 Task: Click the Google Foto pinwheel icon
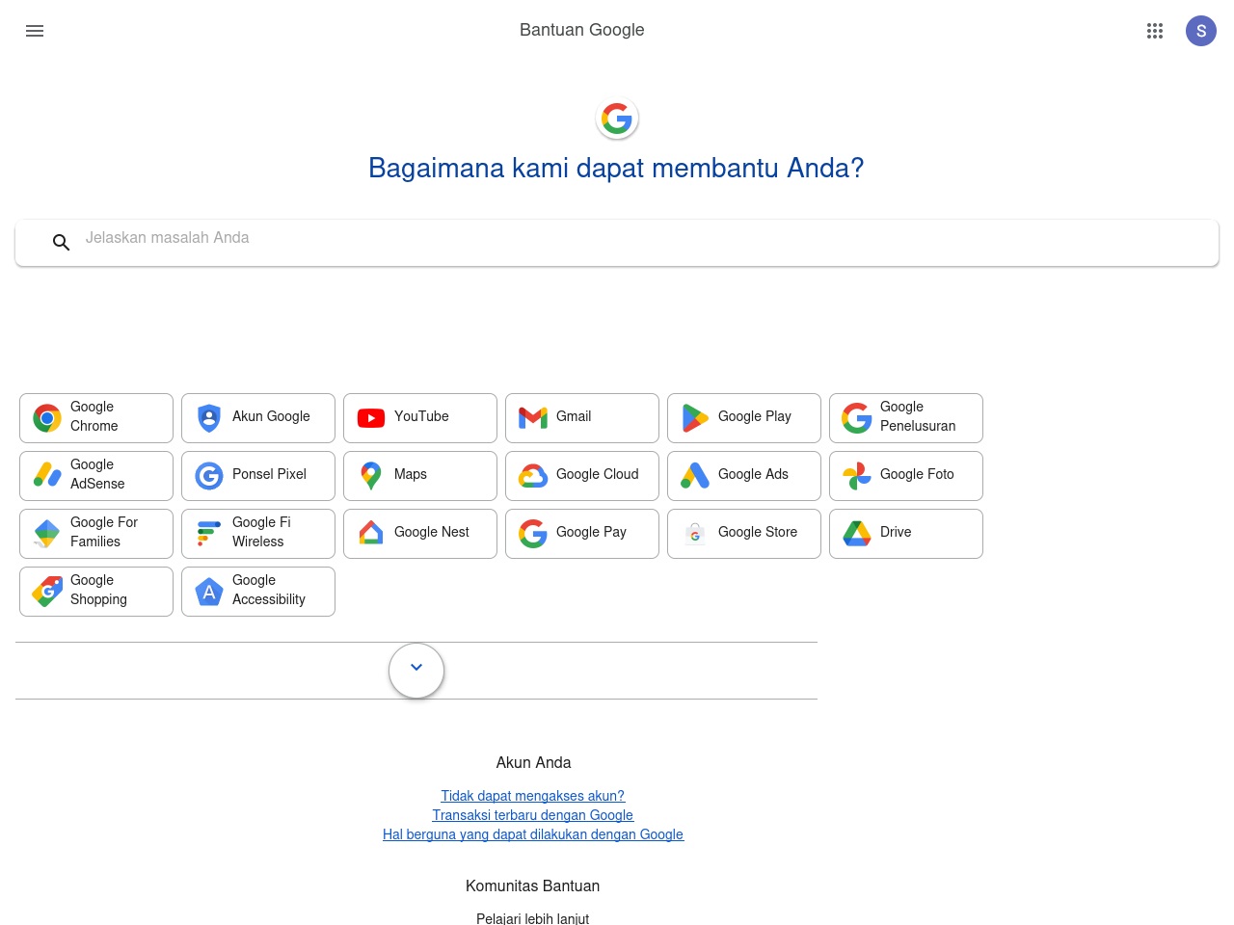857,476
